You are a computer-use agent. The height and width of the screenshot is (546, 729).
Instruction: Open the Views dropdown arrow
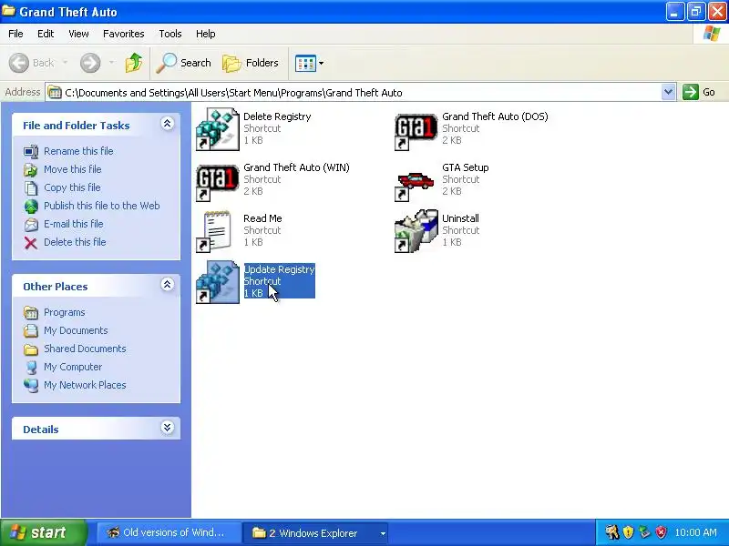click(321, 63)
